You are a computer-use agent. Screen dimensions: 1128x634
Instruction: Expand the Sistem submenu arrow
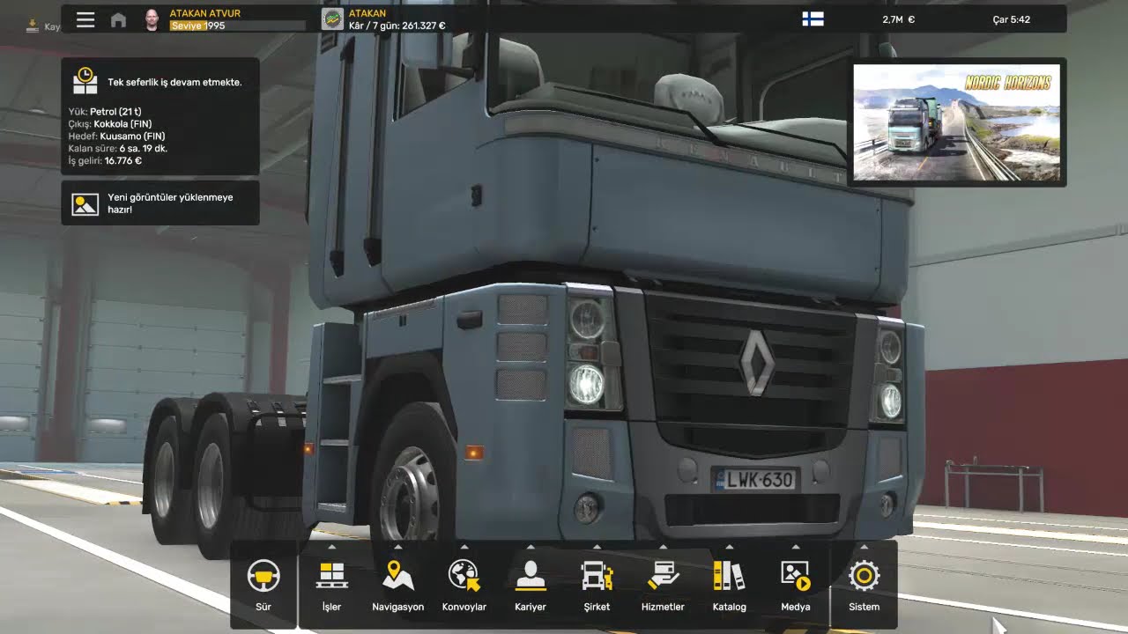click(864, 547)
